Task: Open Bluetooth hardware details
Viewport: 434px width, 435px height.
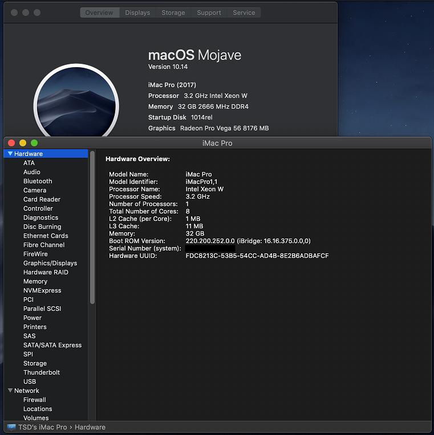Action: point(38,181)
